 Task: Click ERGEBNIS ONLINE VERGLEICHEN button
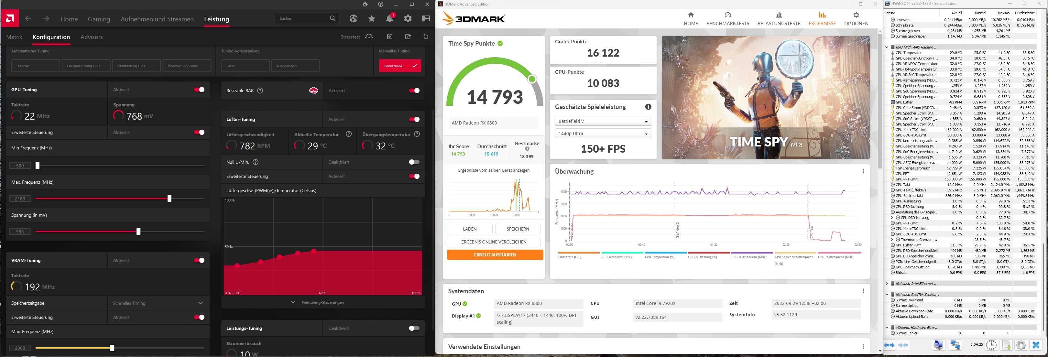(x=494, y=242)
